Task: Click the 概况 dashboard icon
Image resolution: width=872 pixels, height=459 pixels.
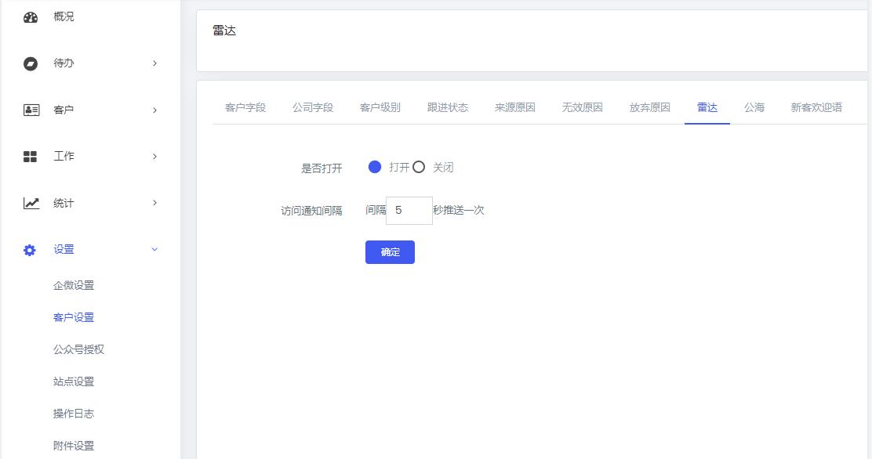Action: (31, 17)
